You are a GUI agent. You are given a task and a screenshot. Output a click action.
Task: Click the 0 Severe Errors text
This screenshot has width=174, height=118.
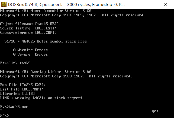point(30,54)
